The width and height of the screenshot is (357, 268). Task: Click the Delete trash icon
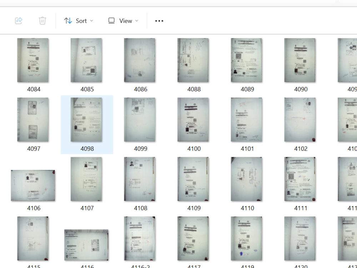point(42,21)
